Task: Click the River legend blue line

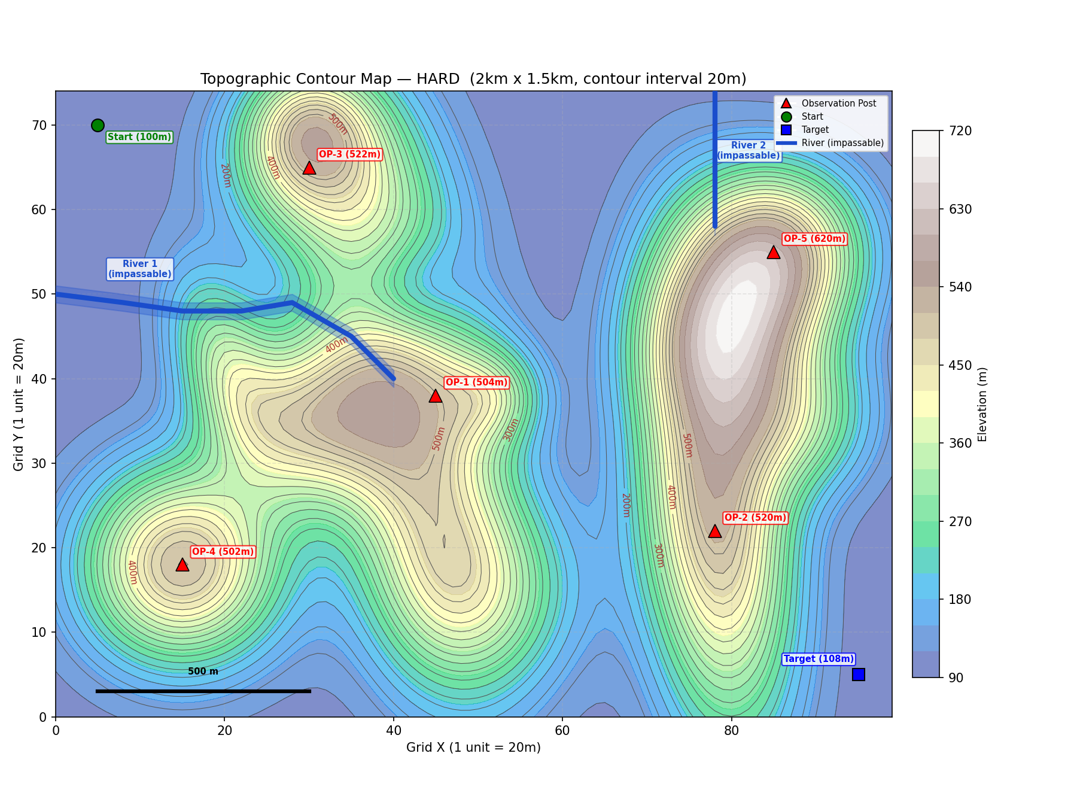Action: [x=786, y=143]
